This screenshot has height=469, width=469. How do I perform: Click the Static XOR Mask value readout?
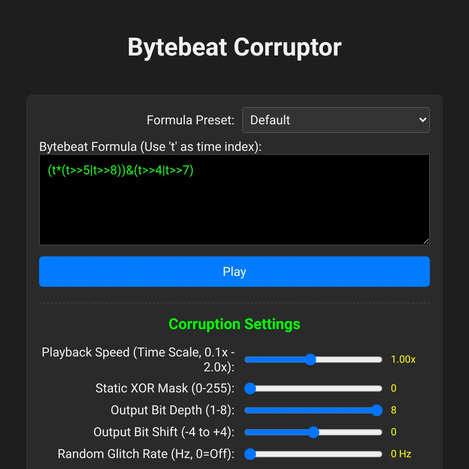click(x=394, y=388)
